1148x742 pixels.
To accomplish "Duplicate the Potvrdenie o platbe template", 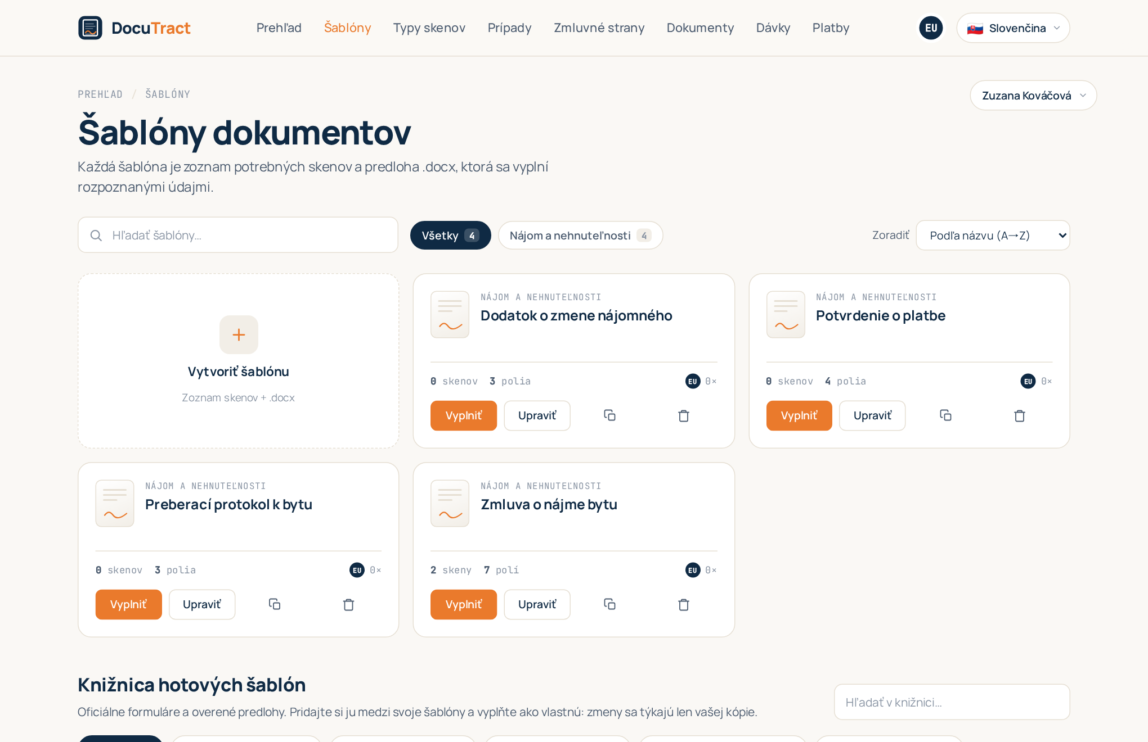I will 945,415.
